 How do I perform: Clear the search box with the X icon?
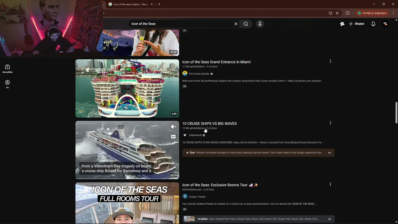pos(236,24)
